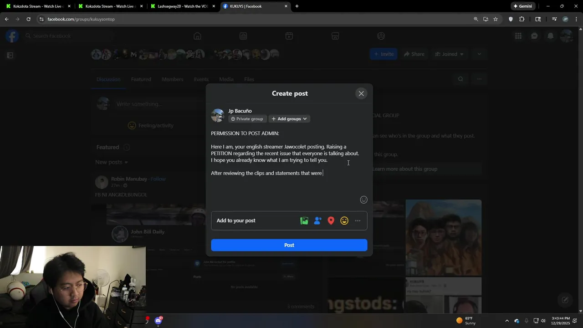Click Follow next to Robin Manubay
This screenshot has height=328, width=583.
coord(158,179)
